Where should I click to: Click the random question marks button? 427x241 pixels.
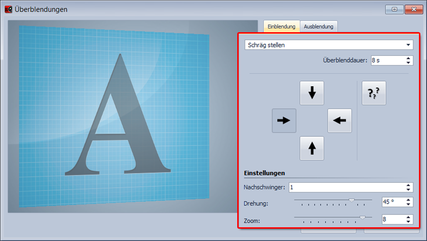(x=374, y=93)
